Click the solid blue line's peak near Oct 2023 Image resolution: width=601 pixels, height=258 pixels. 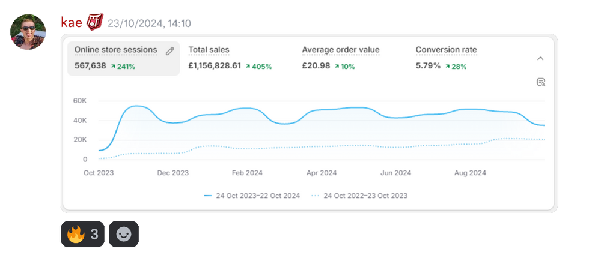coord(136,106)
